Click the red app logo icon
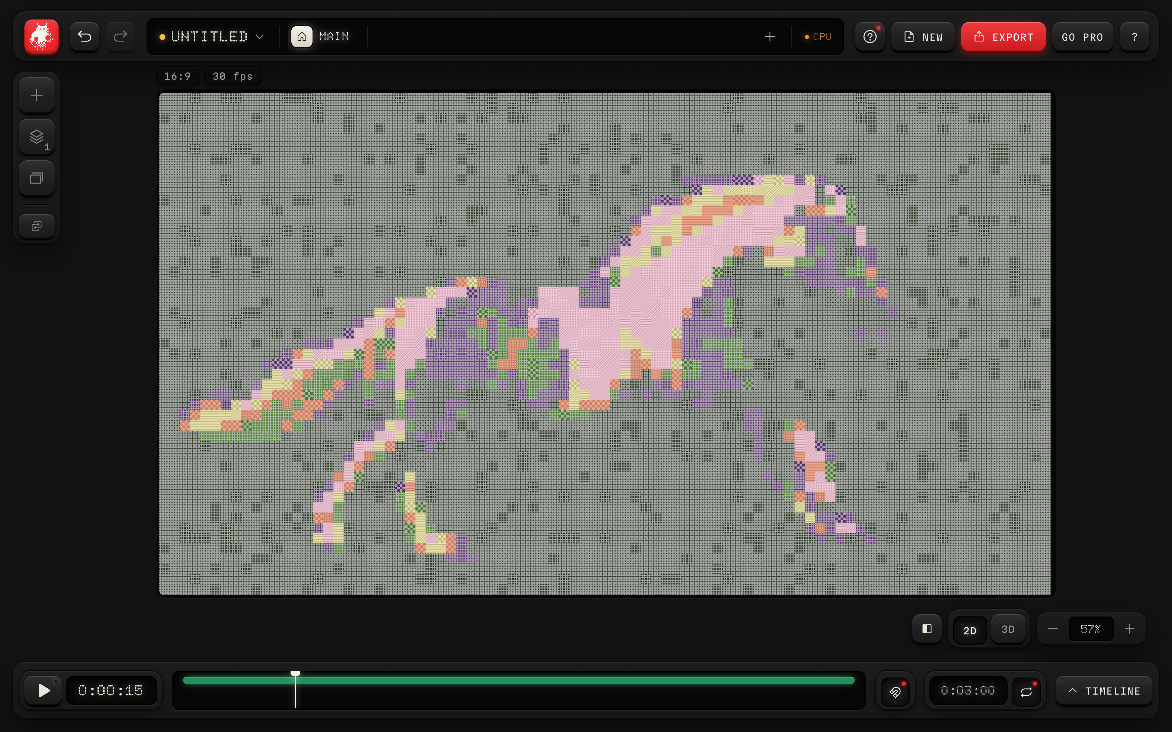Viewport: 1172px width, 732px height. [42, 37]
